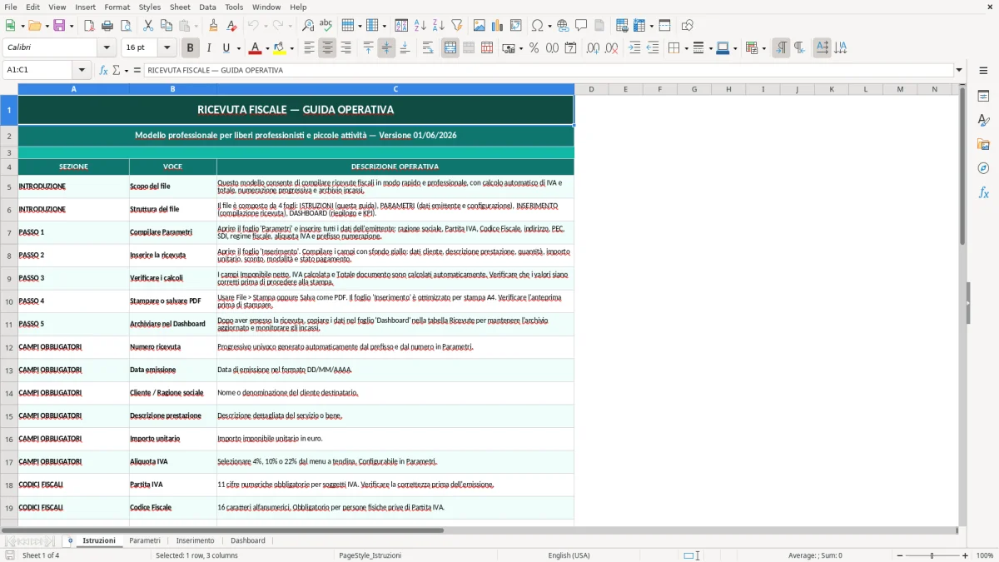Insert pivot table icon
999x562 pixels.
coord(516,26)
